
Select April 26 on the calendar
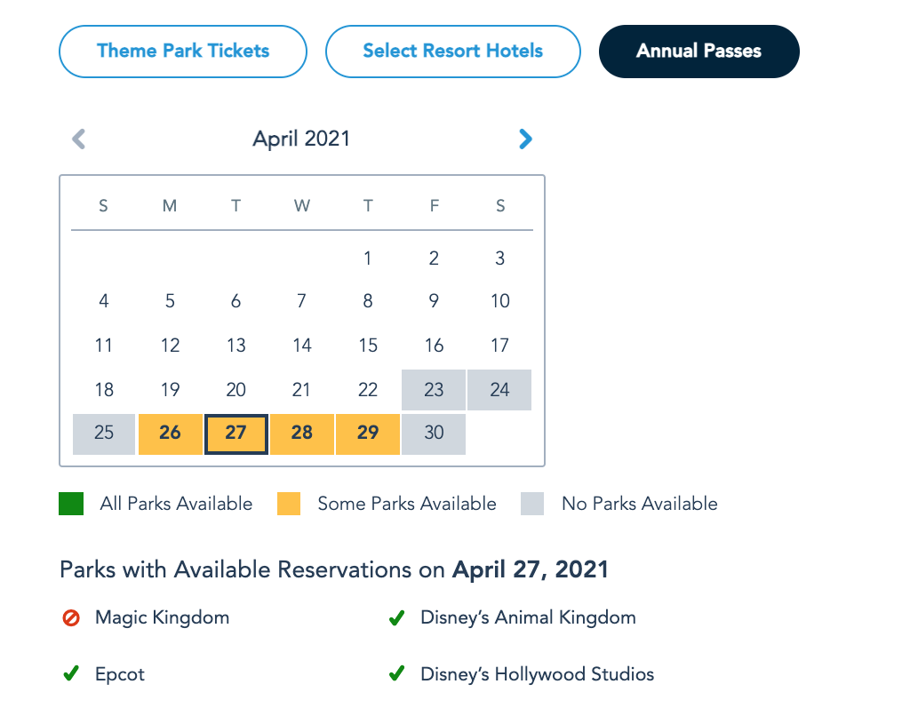pyautogui.click(x=170, y=433)
